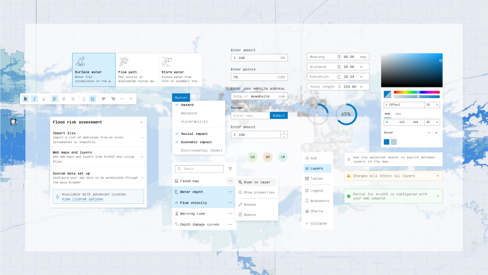This screenshot has height=275, width=488.
Task: Expand the Import file section
Action: [x=142, y=137]
